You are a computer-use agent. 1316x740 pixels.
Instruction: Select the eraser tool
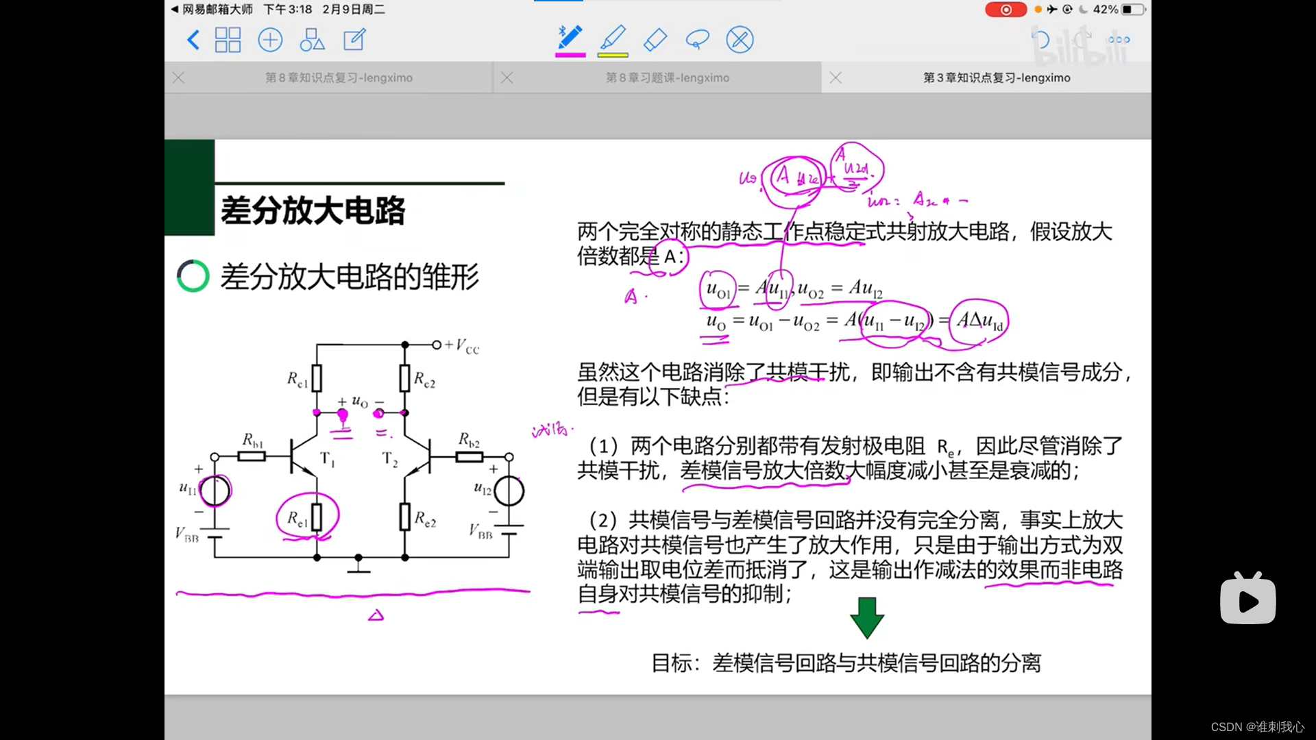pos(655,40)
